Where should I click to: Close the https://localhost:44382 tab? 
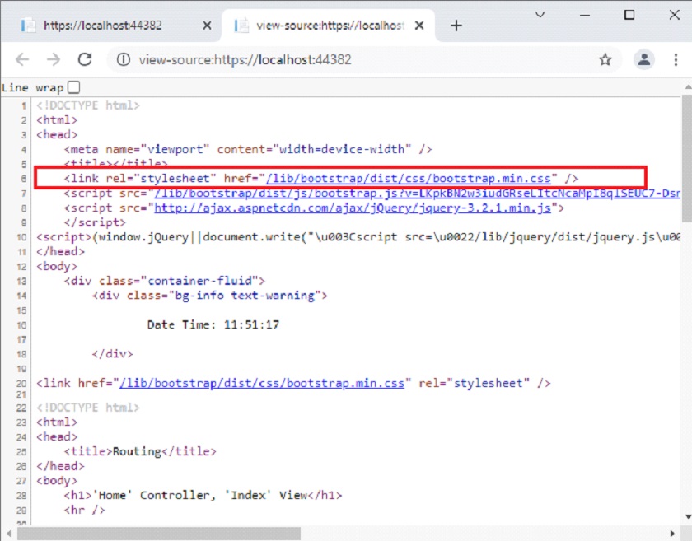pos(207,26)
